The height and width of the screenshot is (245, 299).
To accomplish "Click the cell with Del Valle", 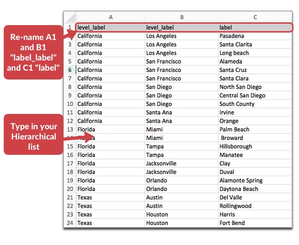I will pyautogui.click(x=255, y=197).
